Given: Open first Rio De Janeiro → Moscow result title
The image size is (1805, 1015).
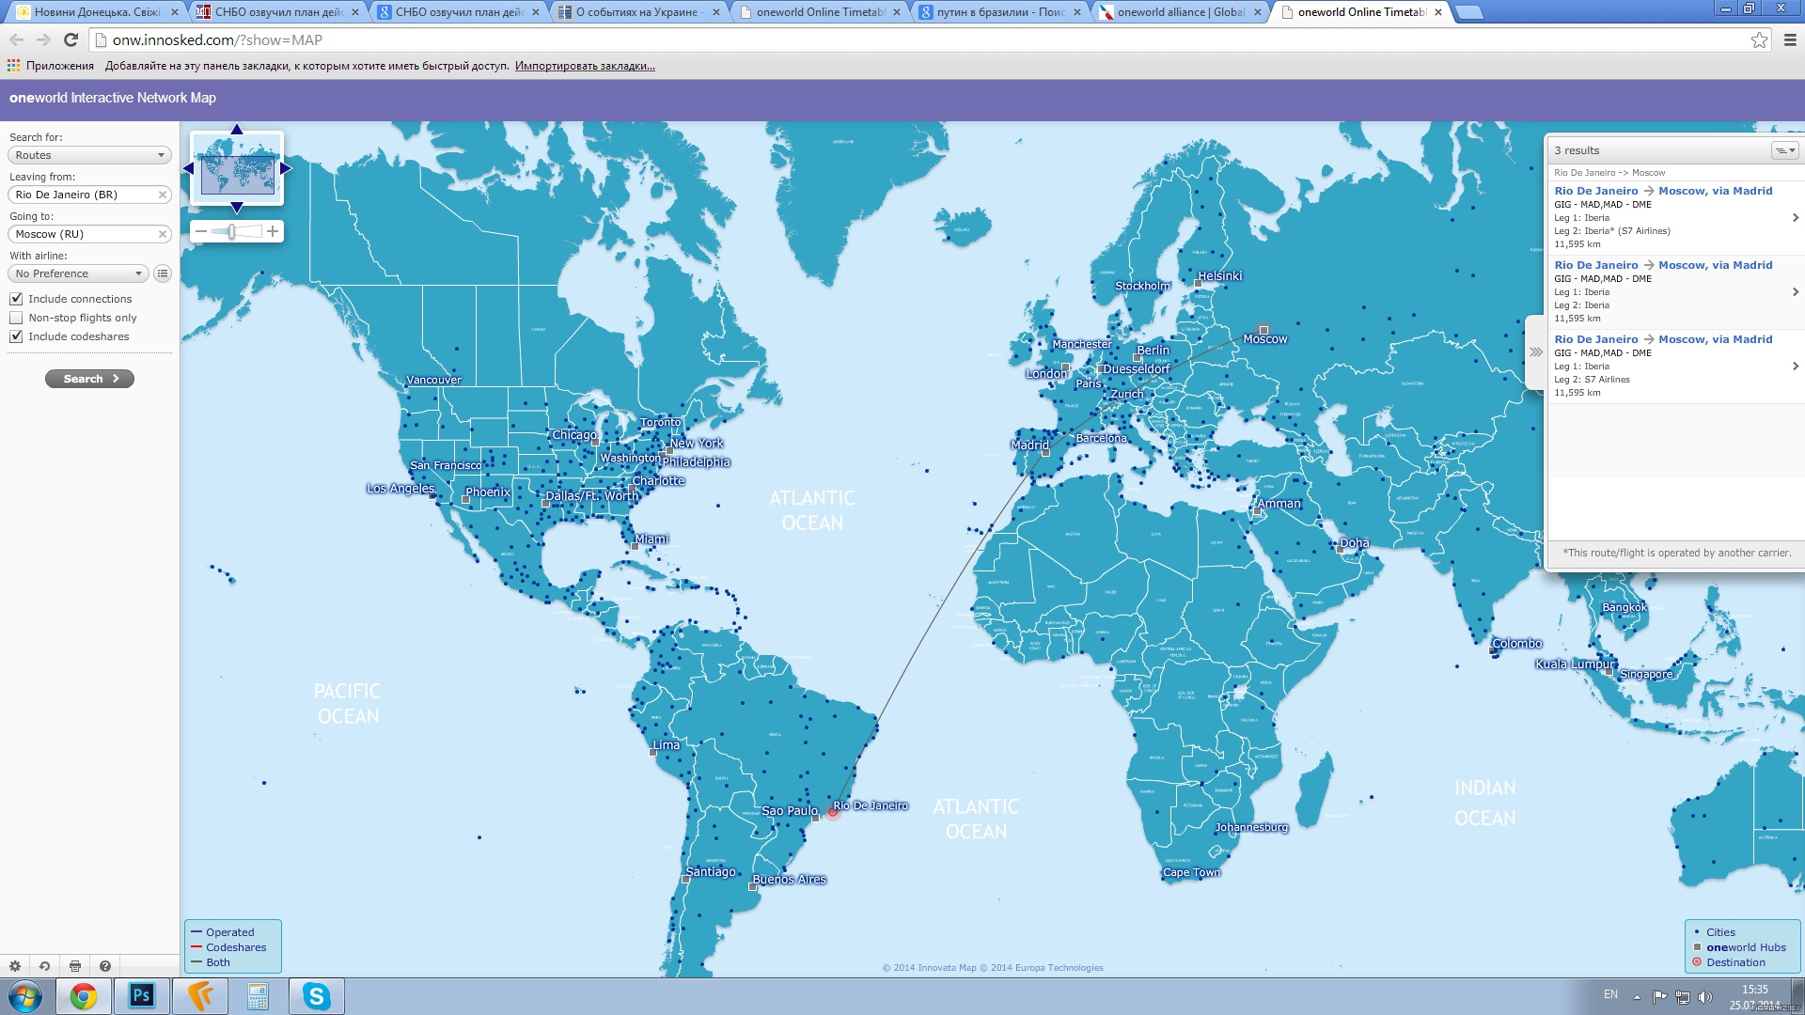Looking at the screenshot, I should tap(1663, 191).
